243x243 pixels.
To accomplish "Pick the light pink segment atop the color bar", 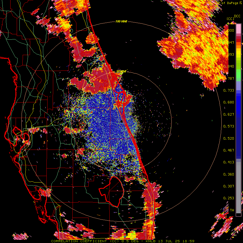I will tap(238, 29).
